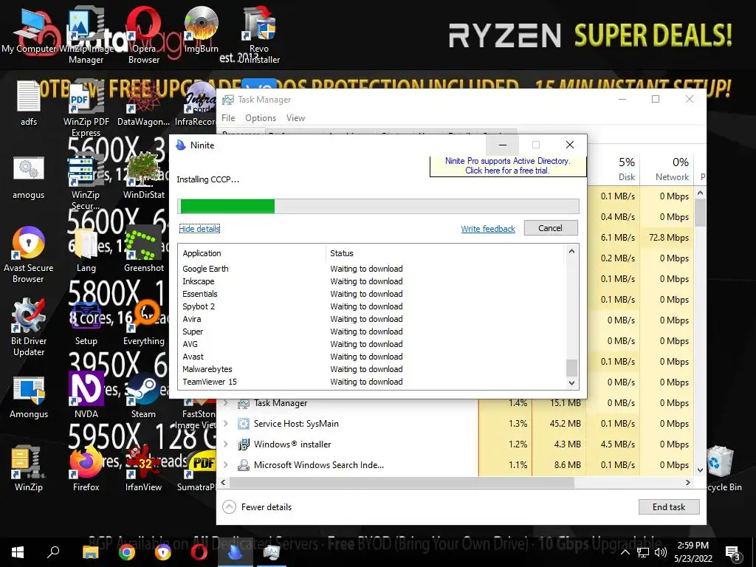
Task: Expand Microsoft Windows Search Indexer row
Action: pyautogui.click(x=226, y=465)
